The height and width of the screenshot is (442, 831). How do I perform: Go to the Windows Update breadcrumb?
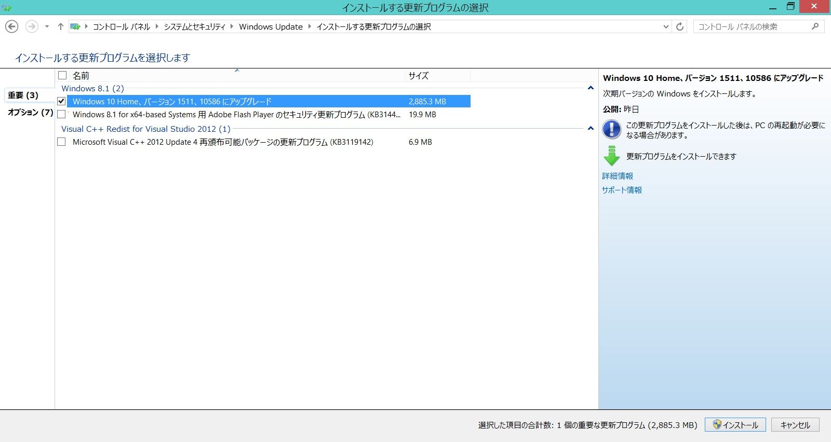click(x=271, y=26)
